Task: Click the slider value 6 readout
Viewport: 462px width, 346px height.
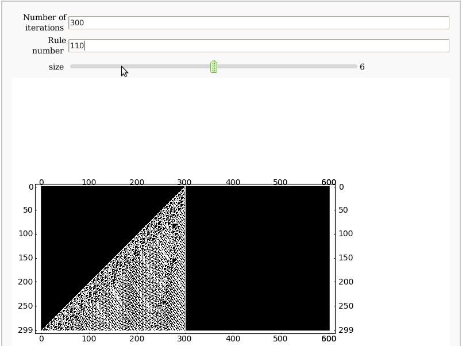Action: [362, 67]
